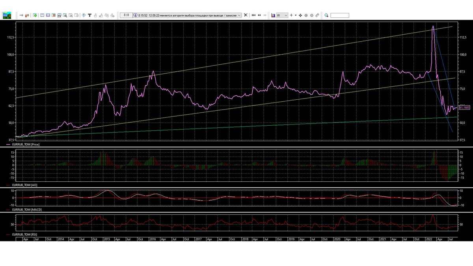
Task: Click the 2022 label on time axis
Action: tap(430, 239)
